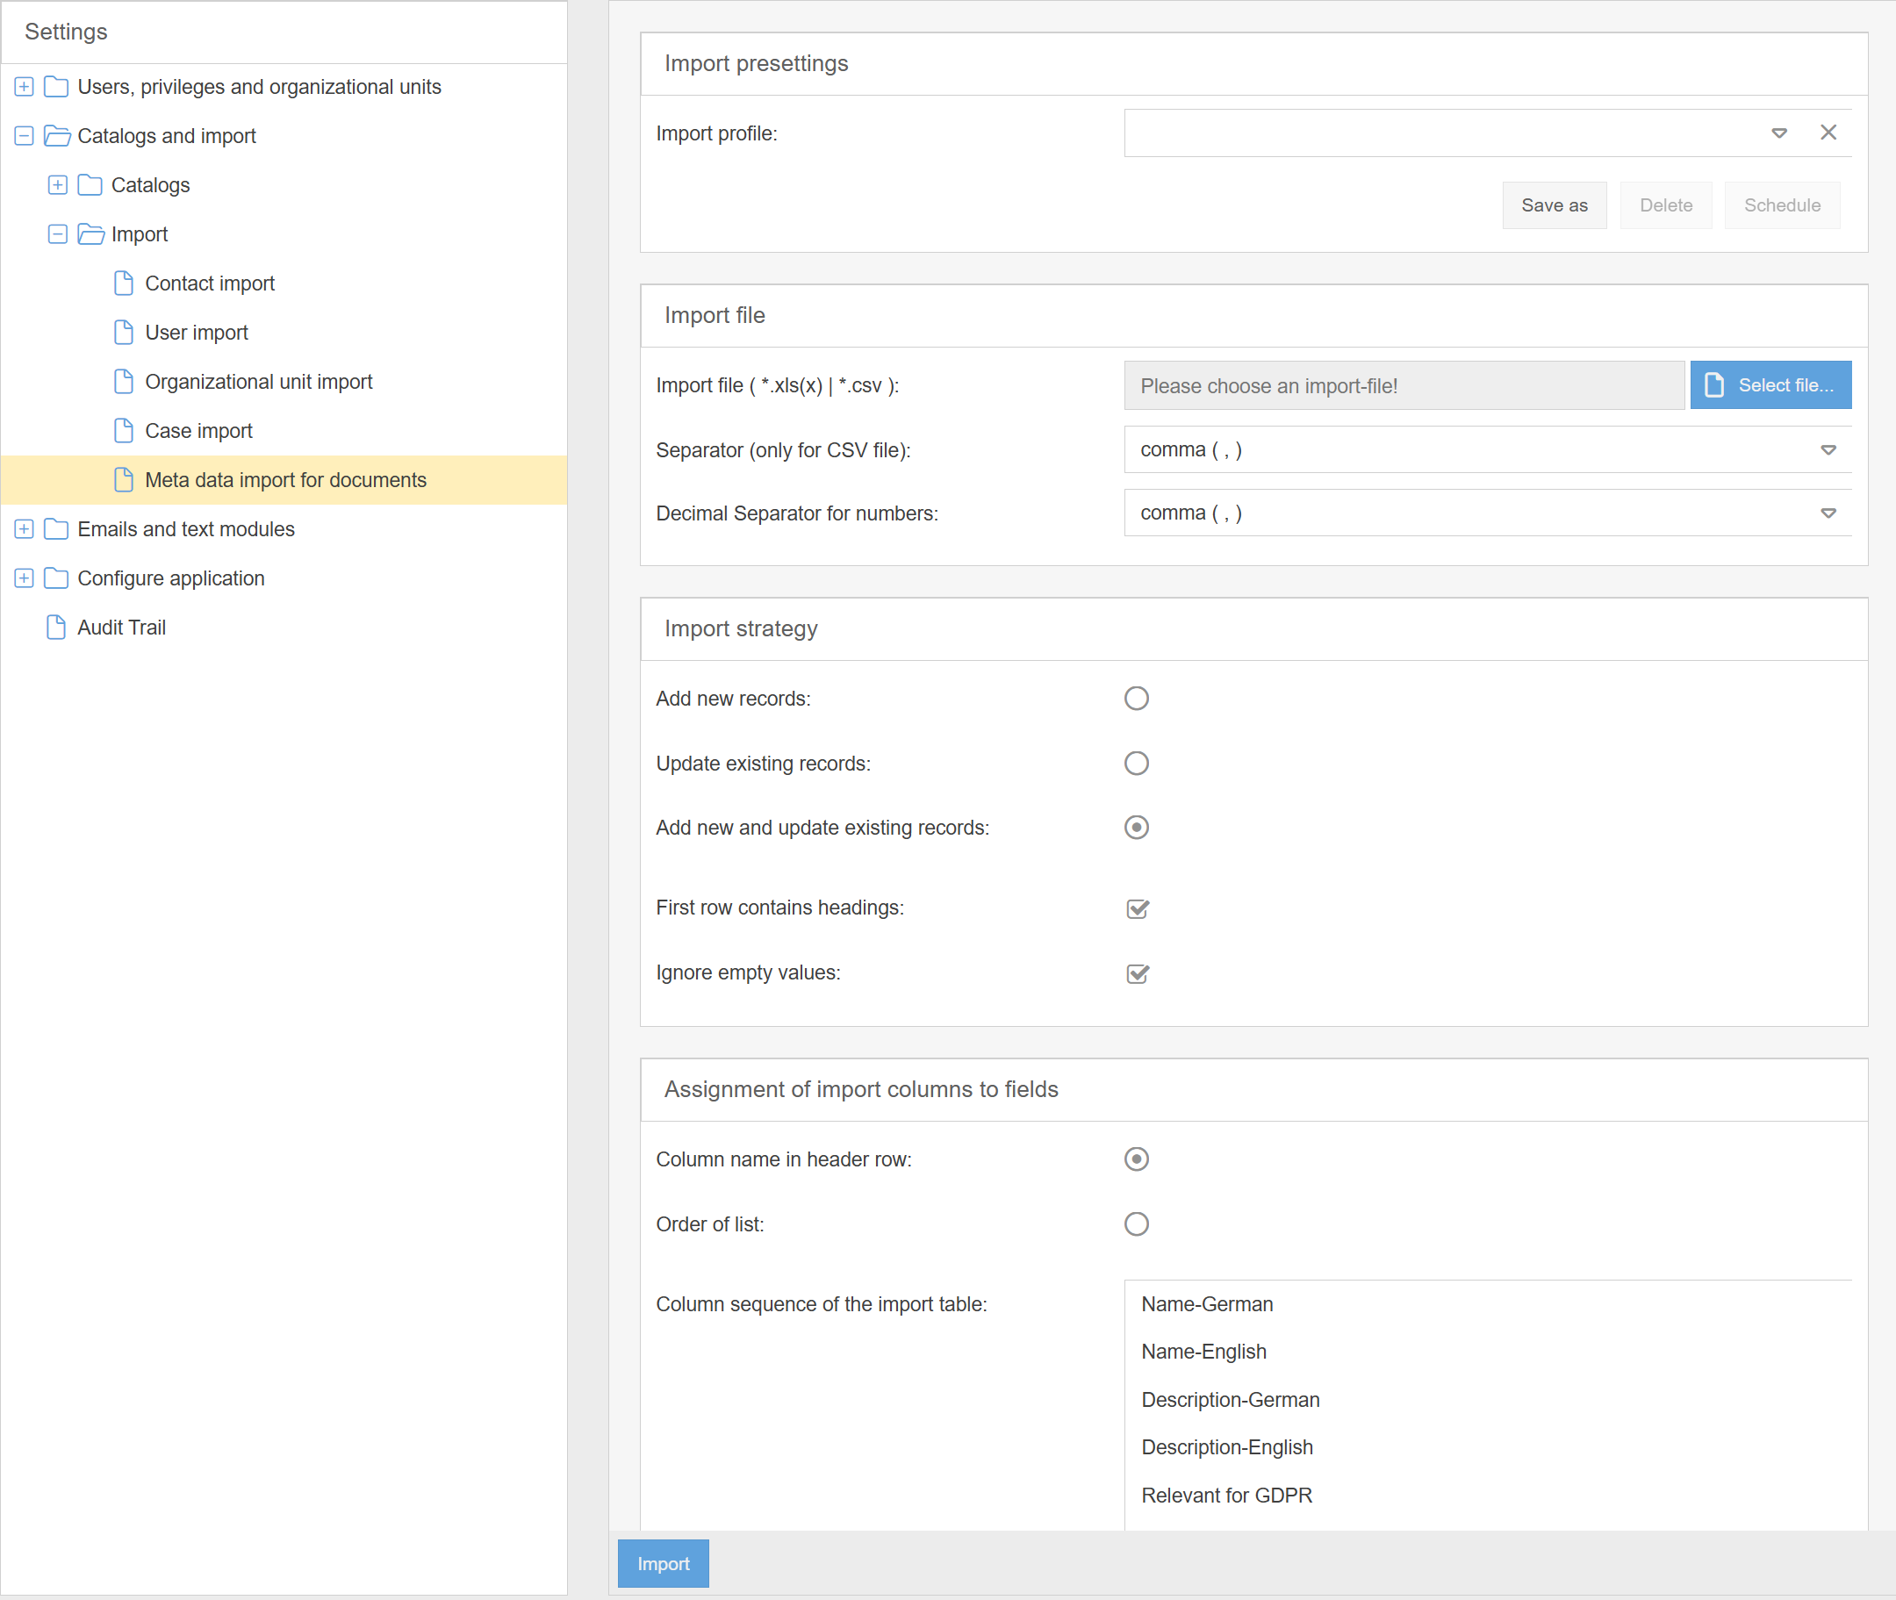Open the Import profile dropdown
The image size is (1896, 1600).
click(x=1779, y=133)
